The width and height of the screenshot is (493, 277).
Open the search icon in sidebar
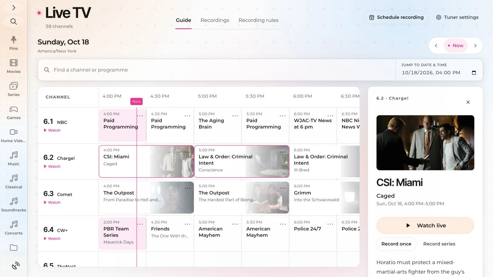[13, 22]
